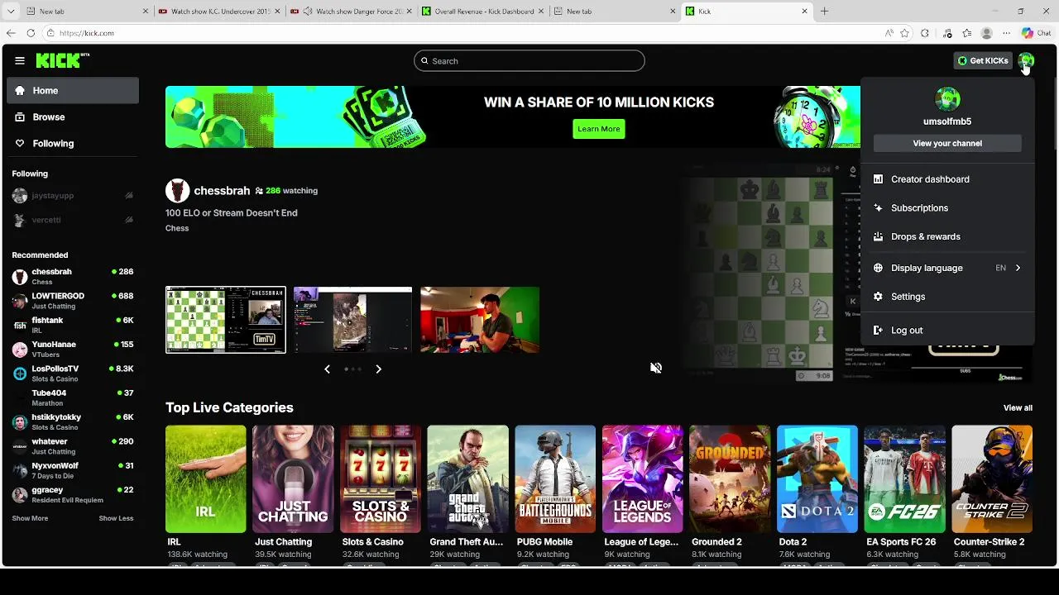The height and width of the screenshot is (595, 1059).
Task: Click the Following heart icon
Action: point(20,144)
